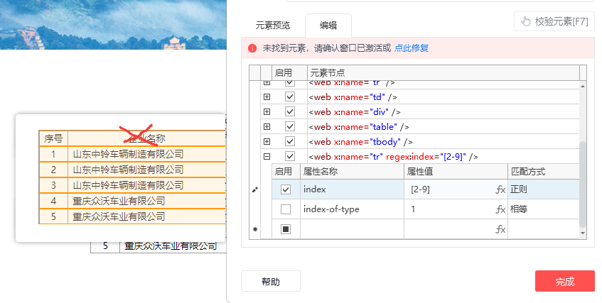Image resolution: width=602 pixels, height=303 pixels.
Task: Open the 正则 match mode dropdown
Action: coord(543,189)
